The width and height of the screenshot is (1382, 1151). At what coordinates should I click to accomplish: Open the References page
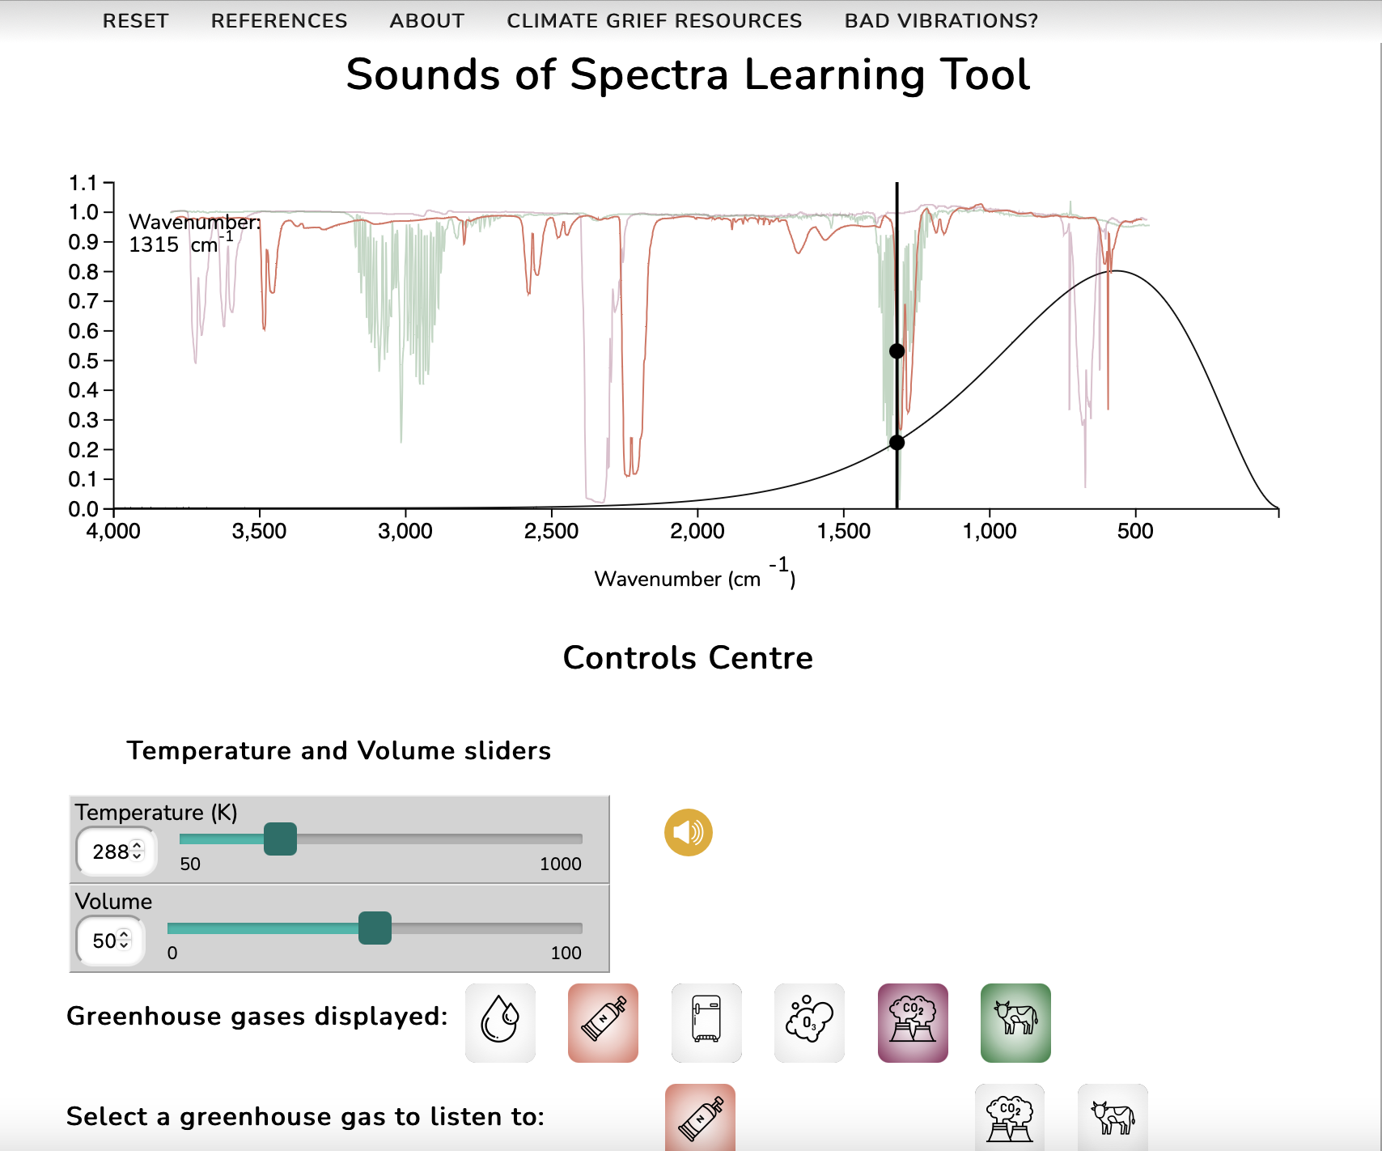pyautogui.click(x=279, y=21)
